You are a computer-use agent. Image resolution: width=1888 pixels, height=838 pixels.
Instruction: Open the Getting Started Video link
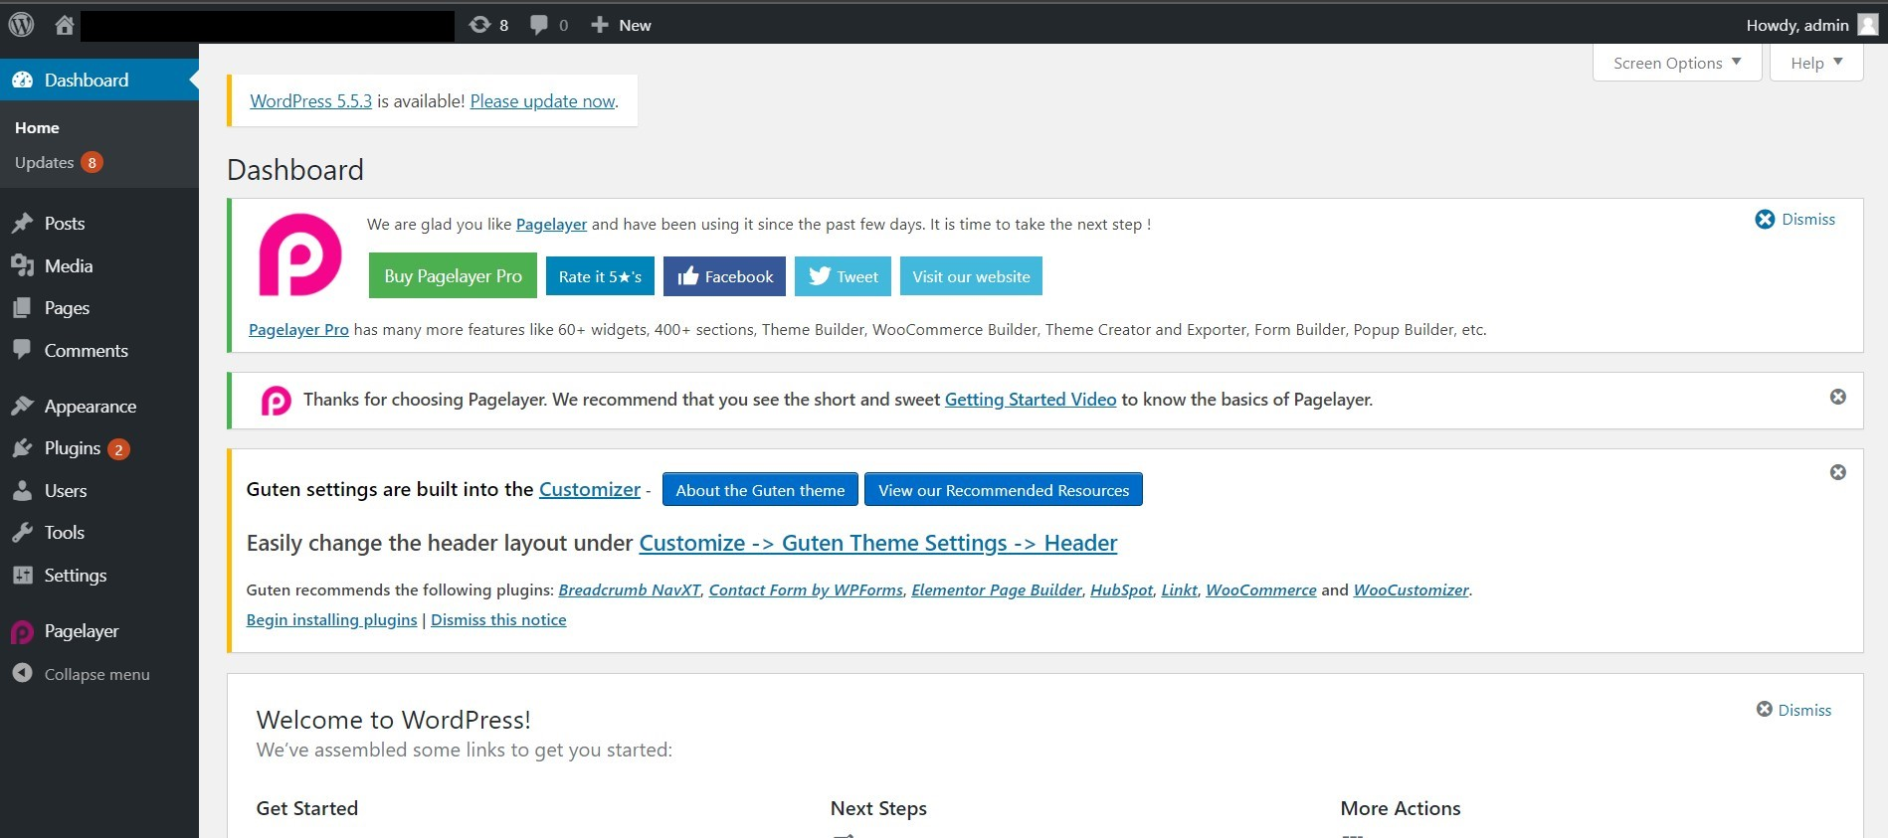point(1031,399)
